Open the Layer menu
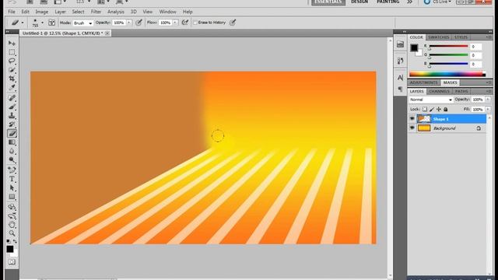 point(60,12)
